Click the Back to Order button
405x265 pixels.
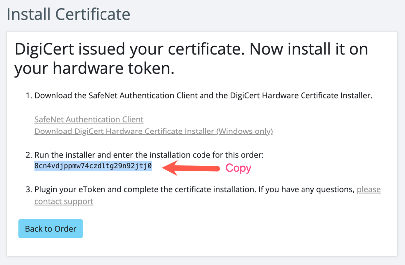51,229
